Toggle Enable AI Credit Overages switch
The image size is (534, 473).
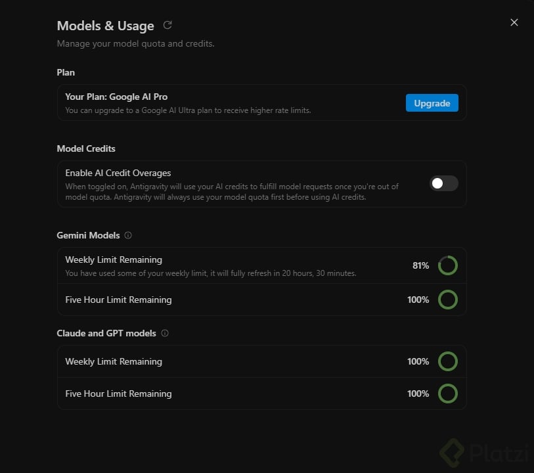coord(444,183)
